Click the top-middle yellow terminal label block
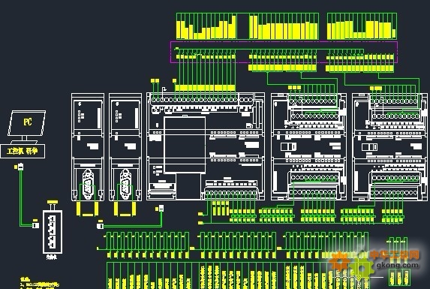This screenshot has width=430, height=289. coord(284,26)
